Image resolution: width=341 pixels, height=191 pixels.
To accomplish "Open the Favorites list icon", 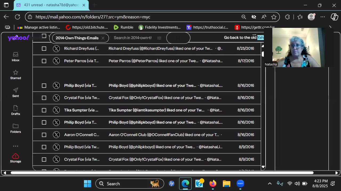I will [300, 17].
